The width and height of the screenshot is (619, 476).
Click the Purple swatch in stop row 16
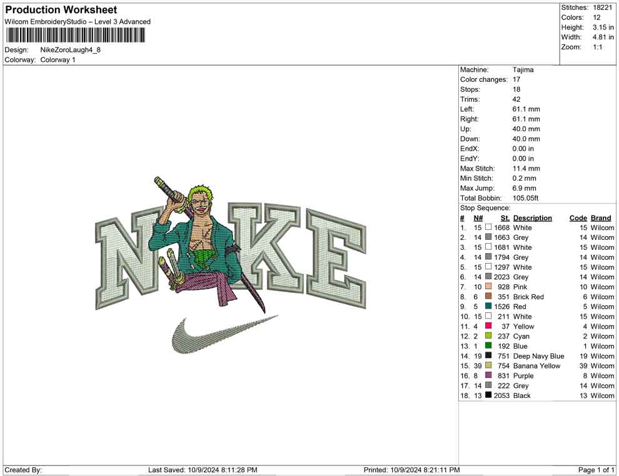(488, 375)
